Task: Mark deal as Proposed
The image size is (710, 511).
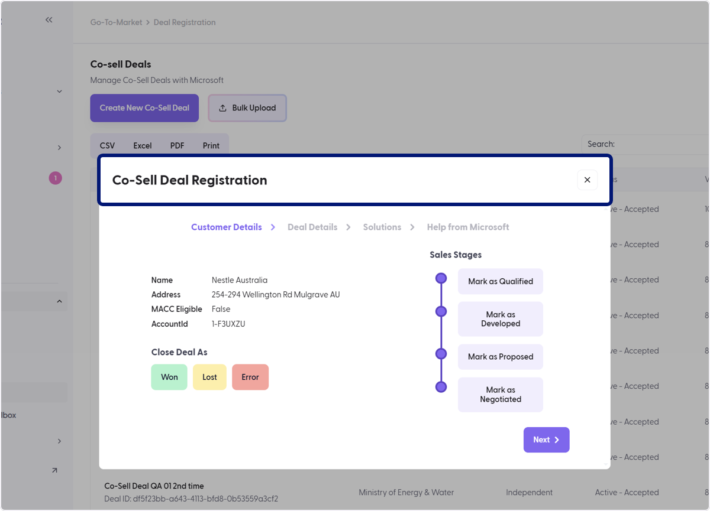Action: [x=501, y=357]
